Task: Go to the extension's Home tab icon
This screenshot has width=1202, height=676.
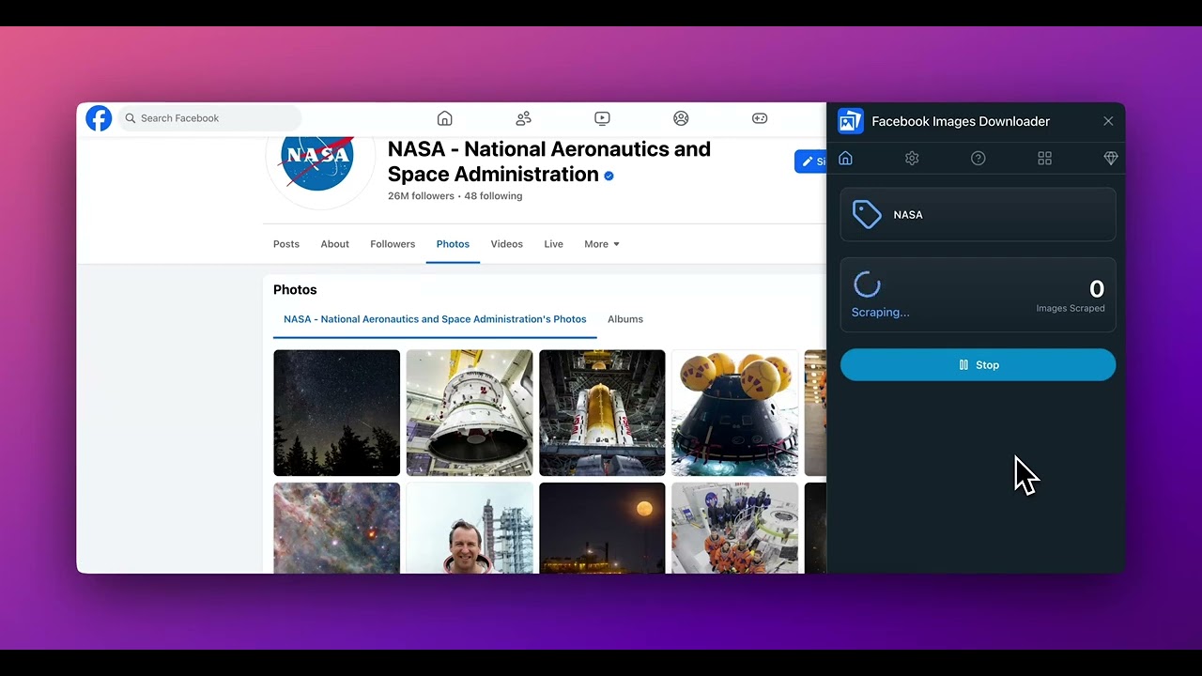Action: (845, 159)
